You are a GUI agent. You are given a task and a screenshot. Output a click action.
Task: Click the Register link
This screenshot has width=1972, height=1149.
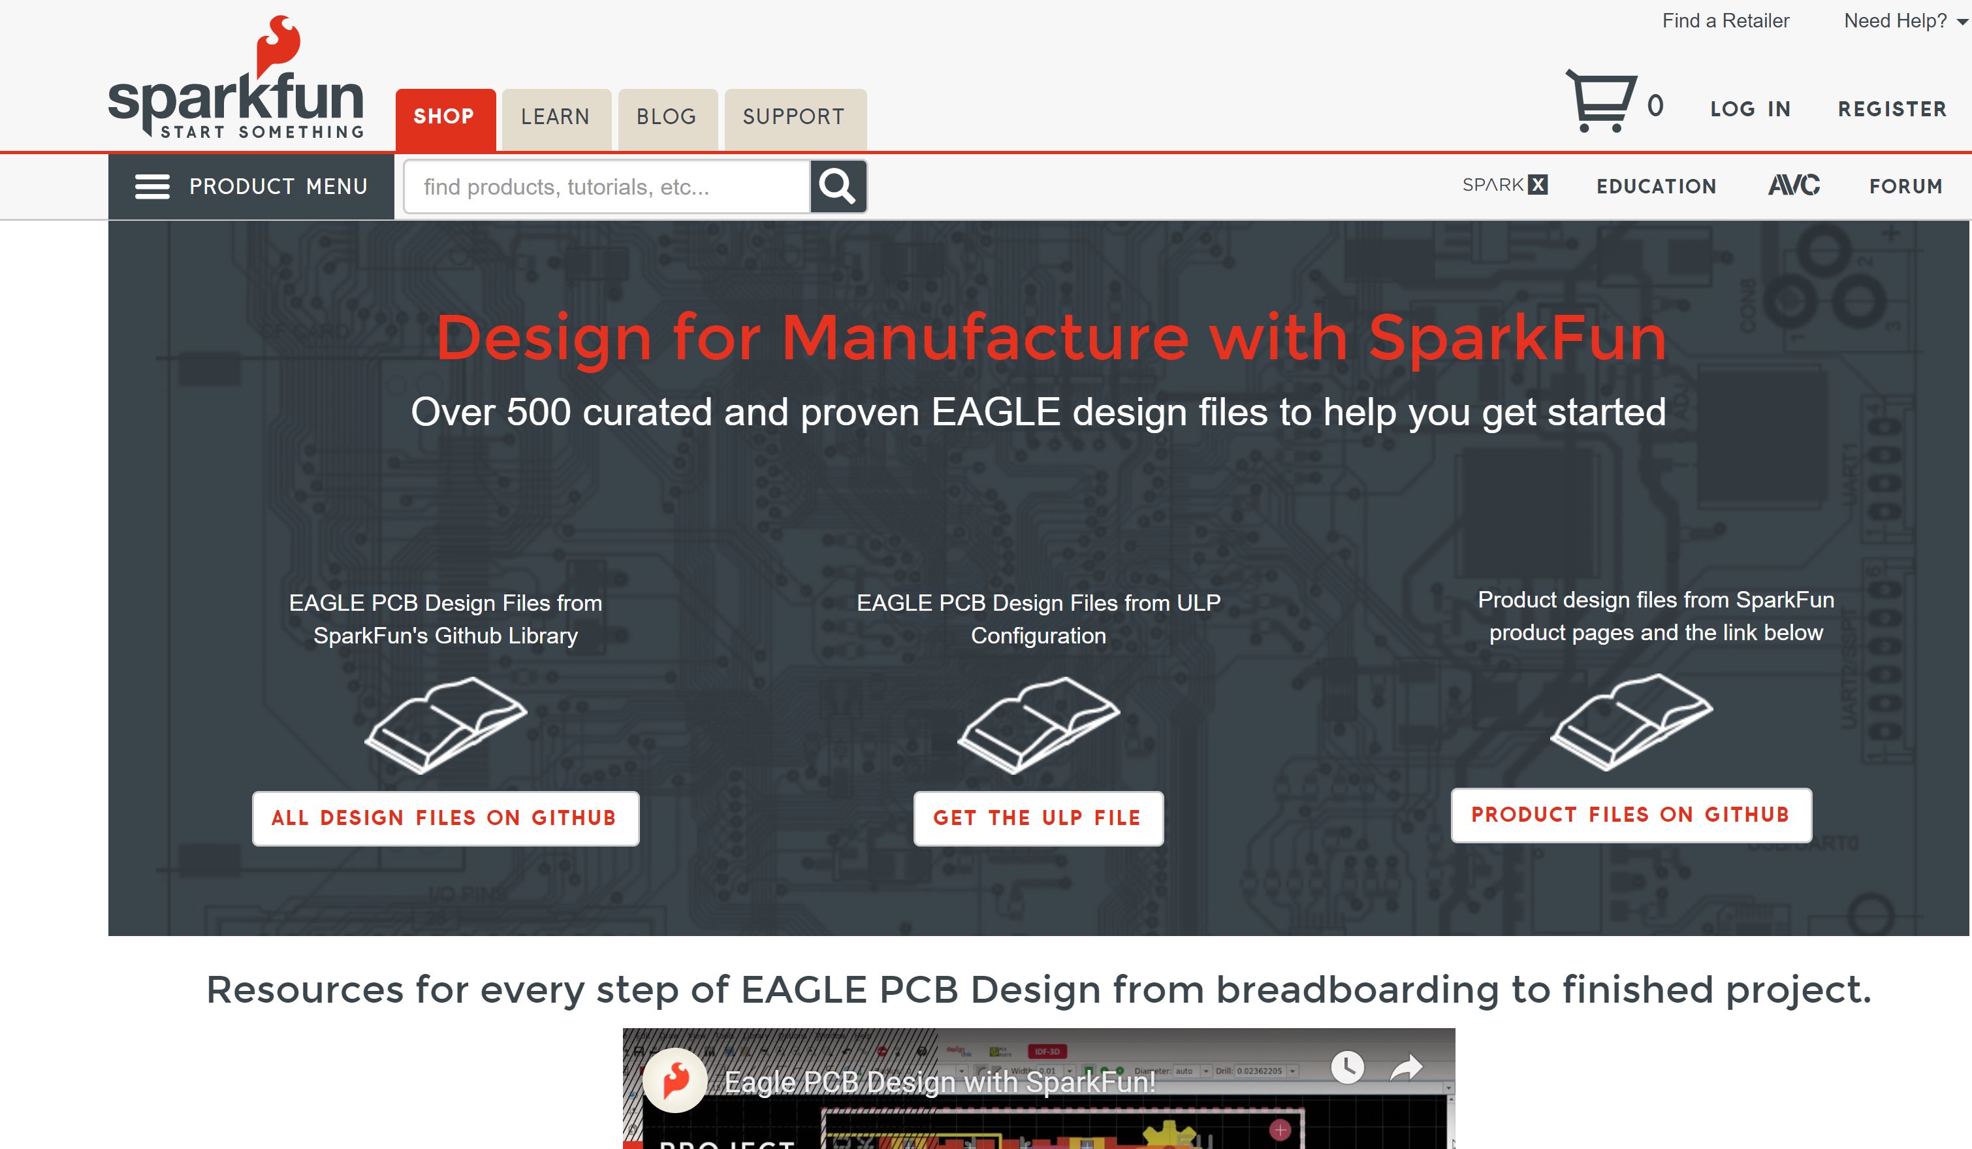point(1892,109)
